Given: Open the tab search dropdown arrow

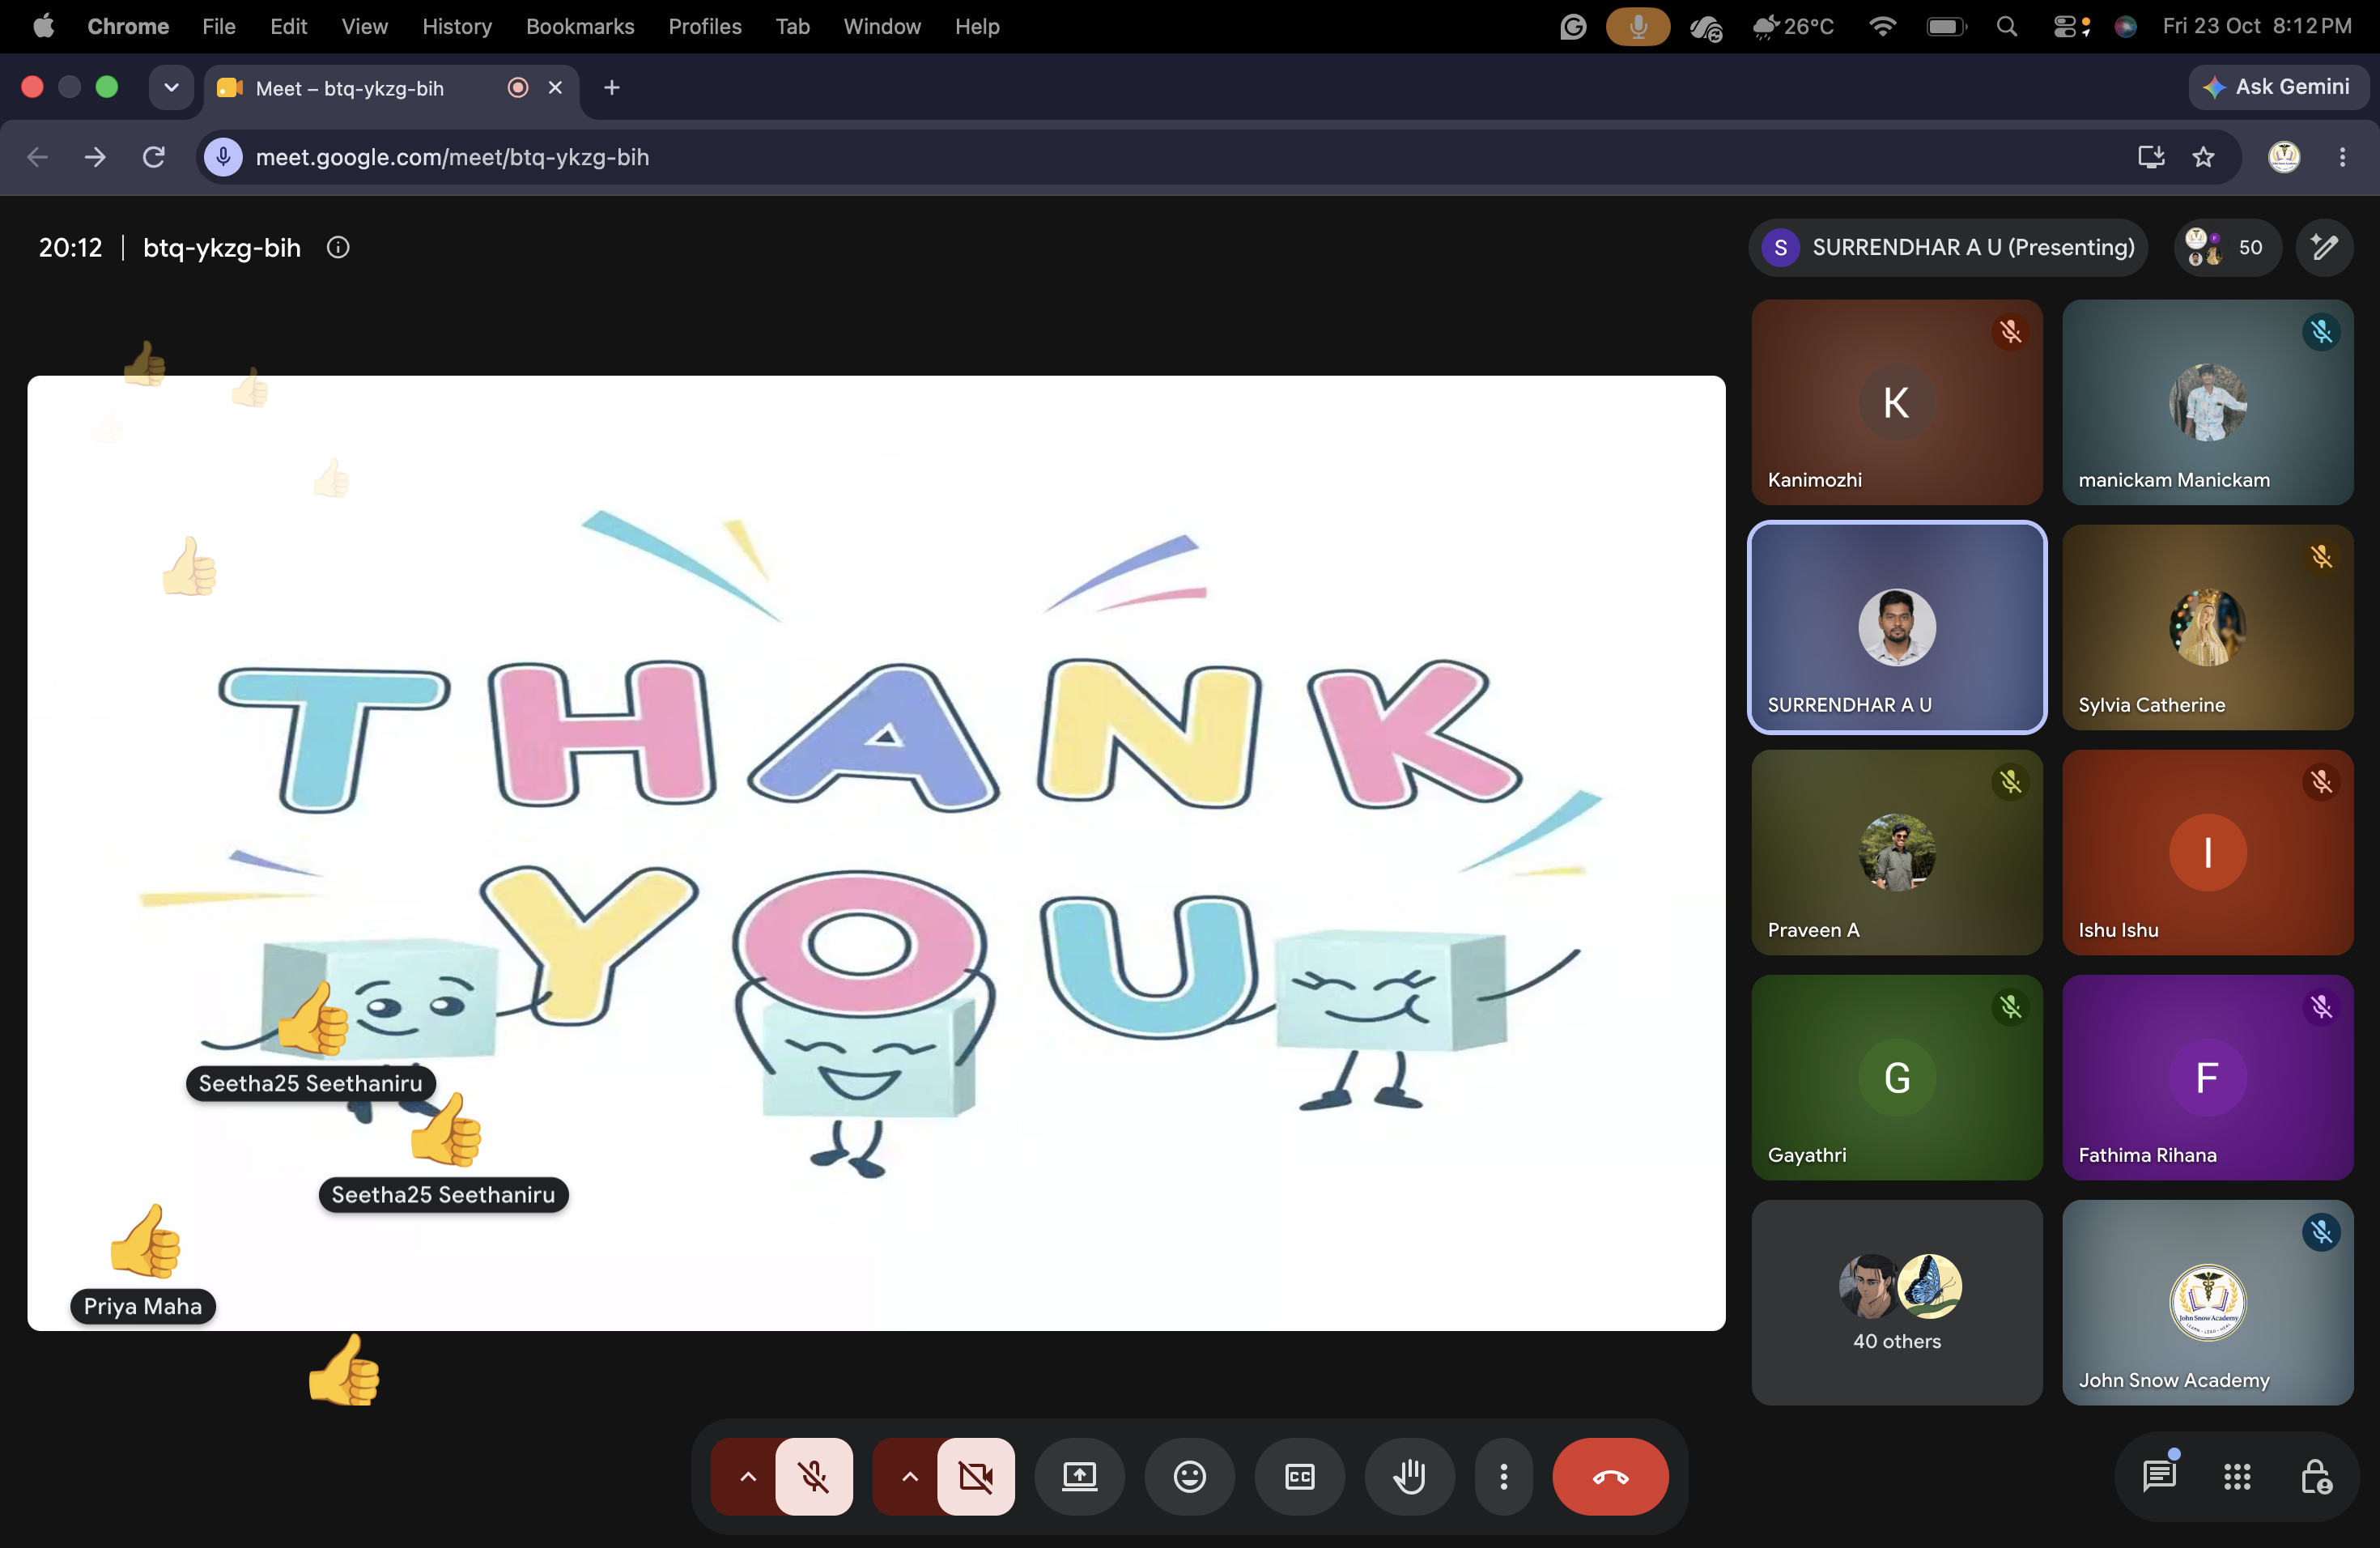Looking at the screenshot, I should [x=171, y=88].
